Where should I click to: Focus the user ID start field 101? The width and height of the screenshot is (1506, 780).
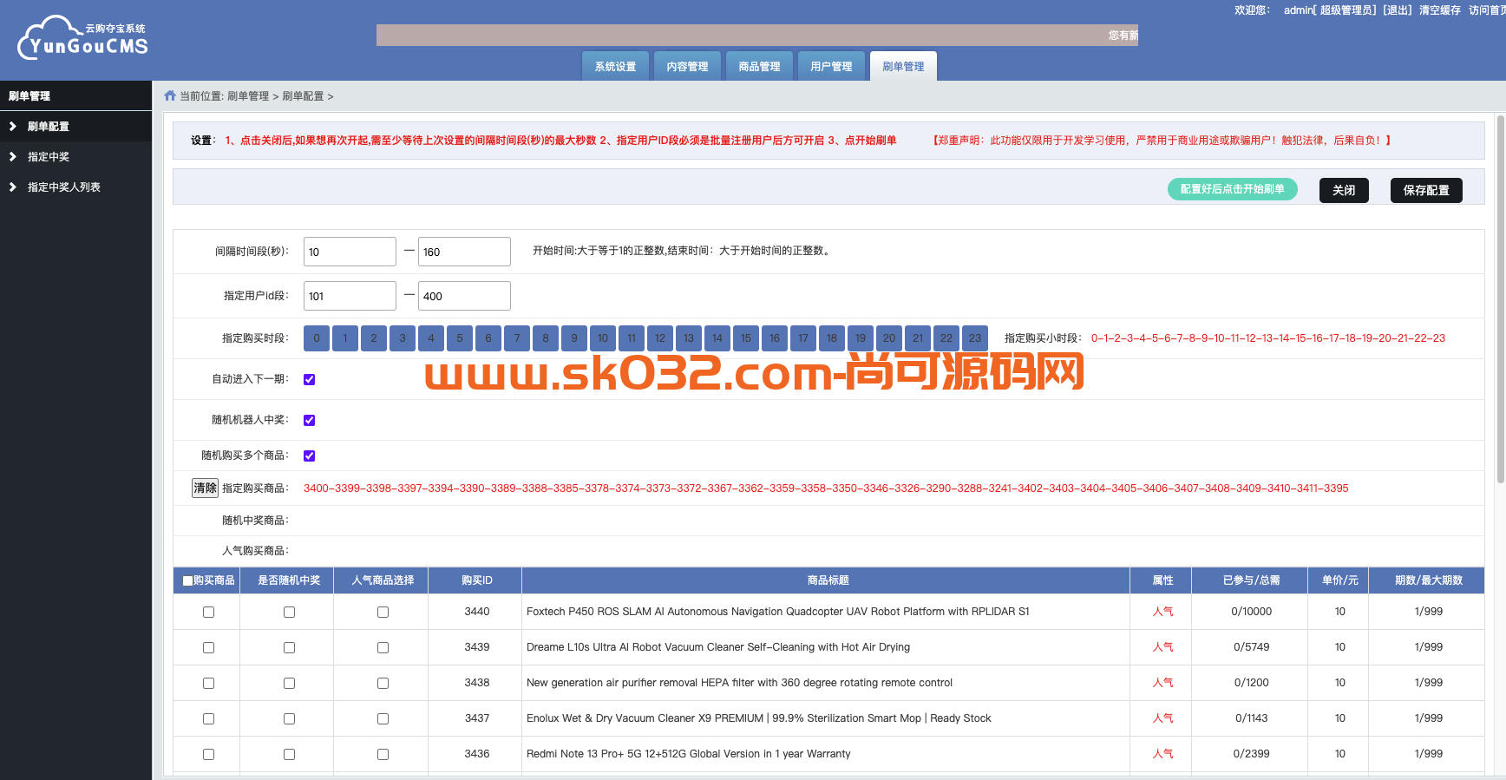pyautogui.click(x=350, y=296)
